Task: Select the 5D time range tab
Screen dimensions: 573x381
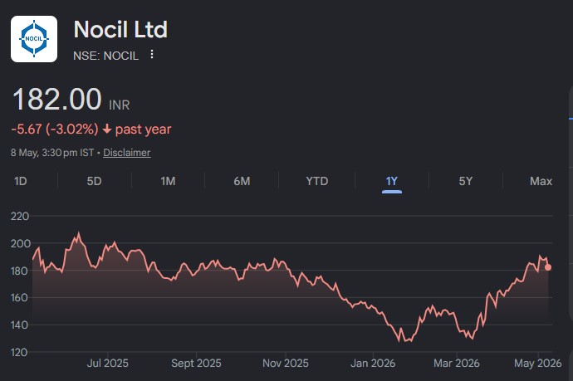Action: pyautogui.click(x=94, y=181)
